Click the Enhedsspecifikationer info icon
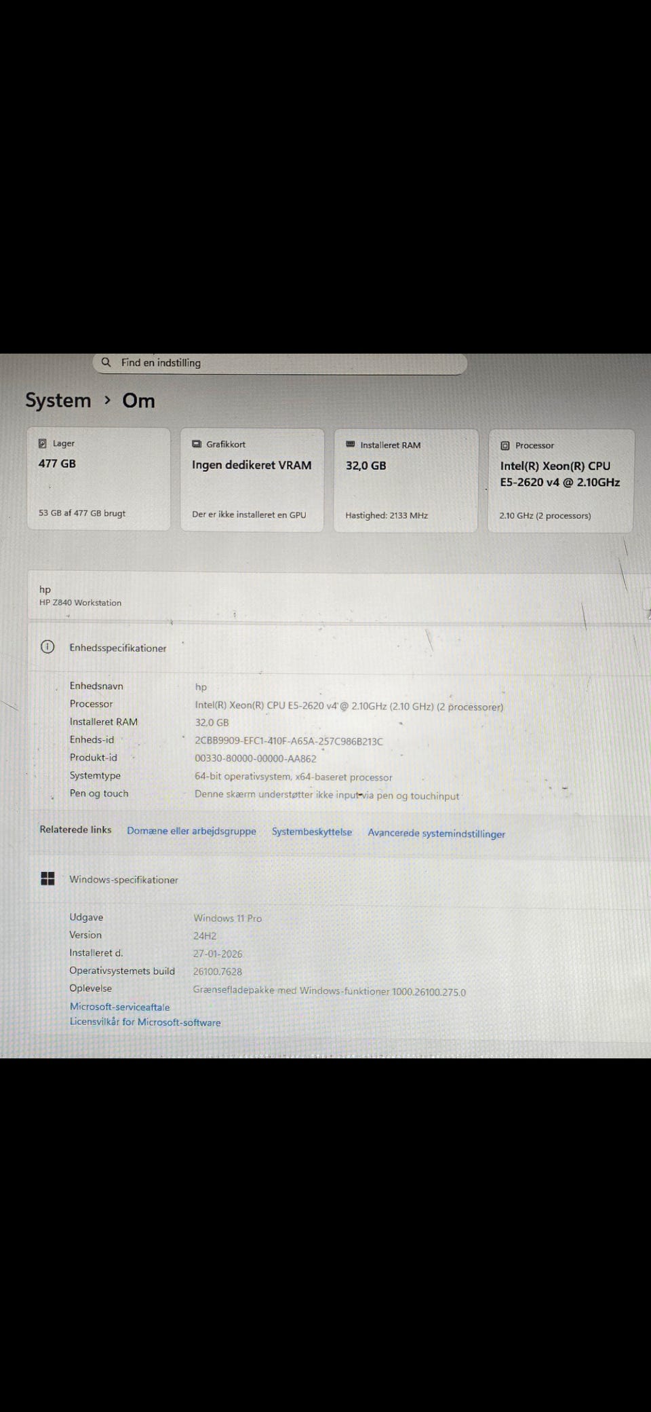651x1412 pixels. (47, 647)
